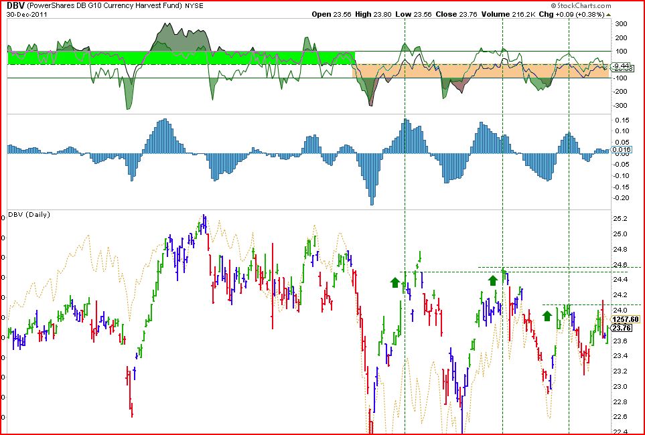The image size is (645, 435).
Task: Select the 24.8 price axis label
Action: (x=621, y=249)
